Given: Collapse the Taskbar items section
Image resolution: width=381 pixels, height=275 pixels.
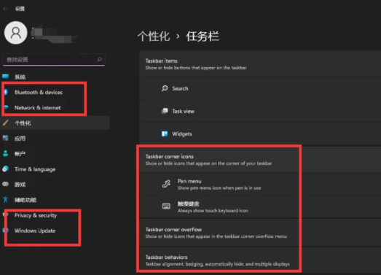Looking at the screenshot, I should coord(260,63).
